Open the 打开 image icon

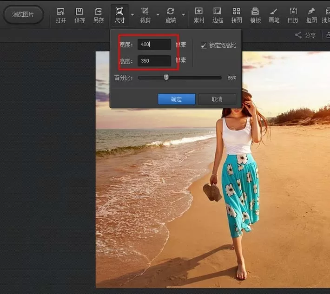pyautogui.click(x=61, y=15)
